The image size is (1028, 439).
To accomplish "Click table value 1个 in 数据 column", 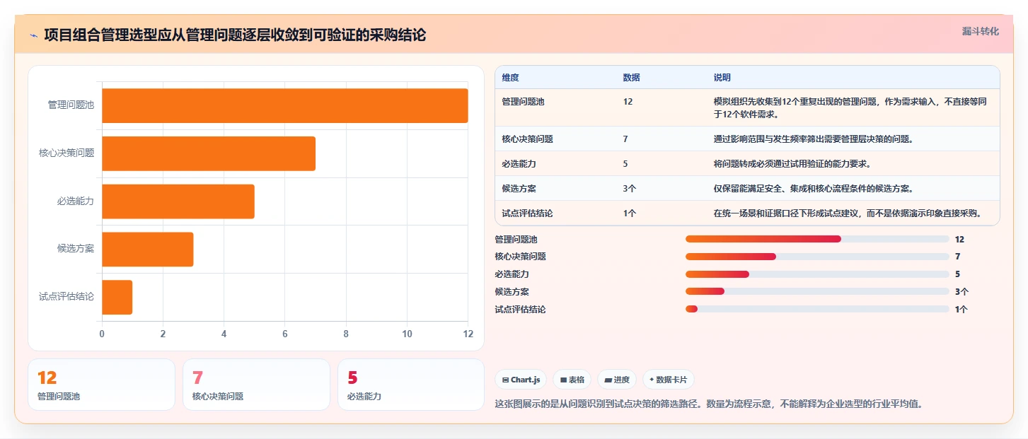I will [630, 213].
